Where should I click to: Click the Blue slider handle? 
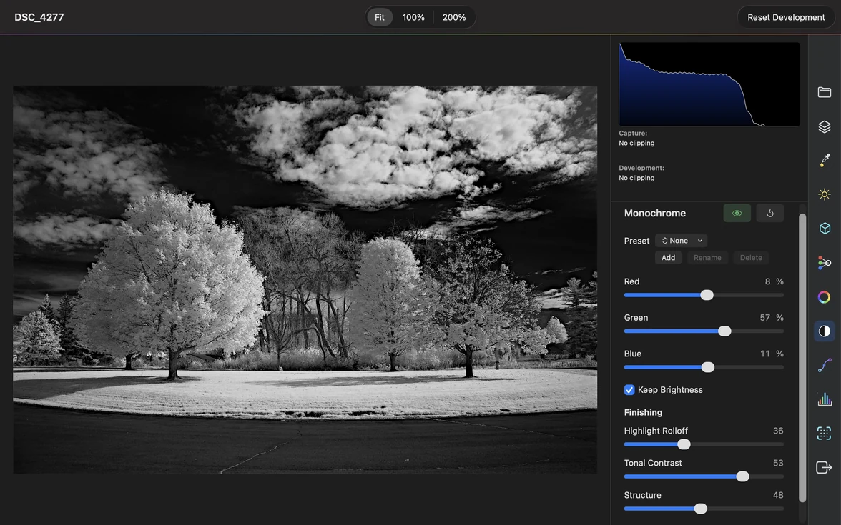(x=708, y=367)
